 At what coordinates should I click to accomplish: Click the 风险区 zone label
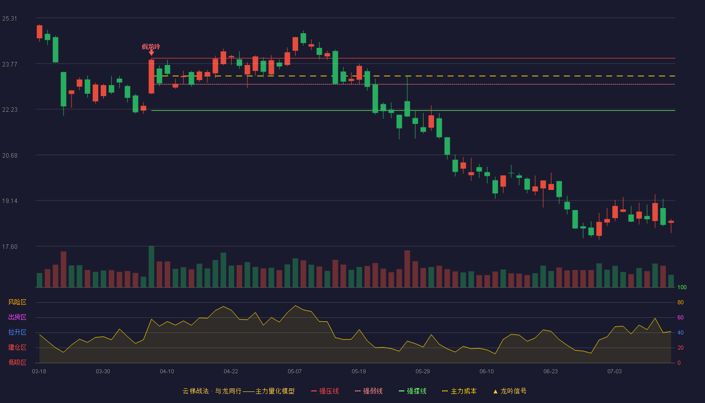coord(17,302)
